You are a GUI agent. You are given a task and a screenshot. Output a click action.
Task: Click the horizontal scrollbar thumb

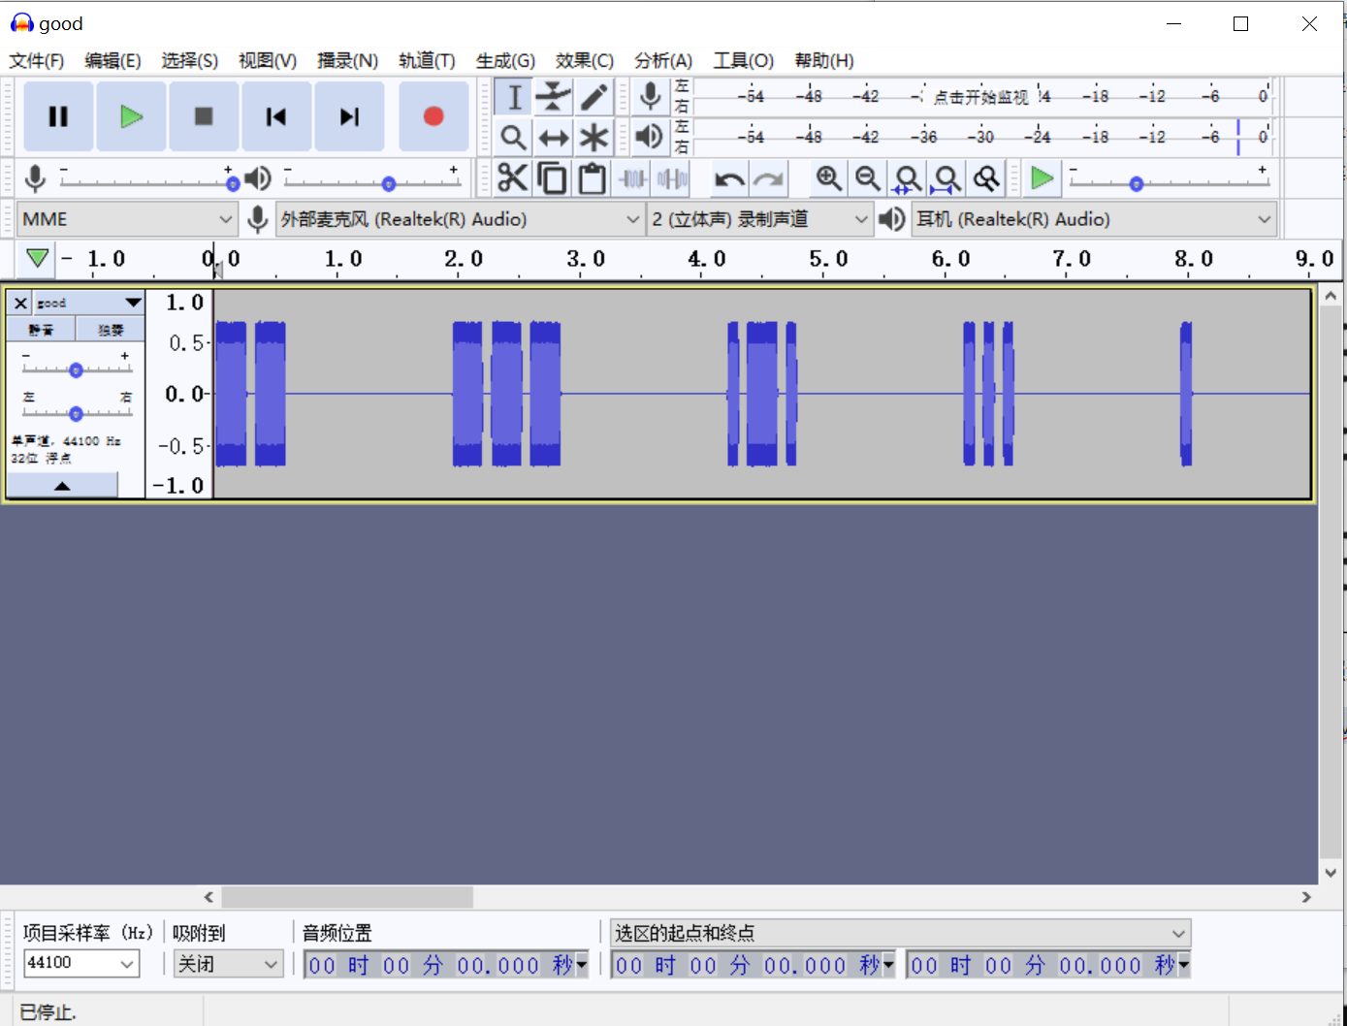tap(347, 897)
